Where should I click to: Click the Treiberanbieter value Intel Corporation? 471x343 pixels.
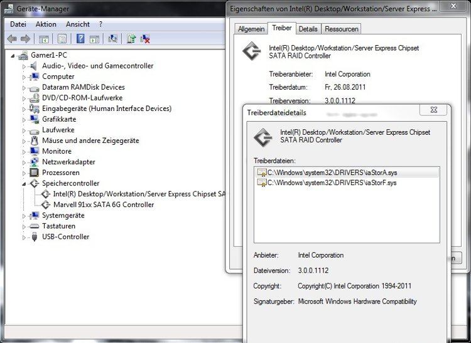point(347,74)
